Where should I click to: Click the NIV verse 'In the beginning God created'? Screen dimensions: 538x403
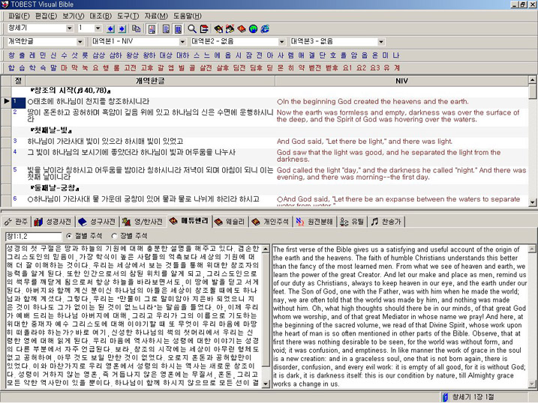(373, 102)
